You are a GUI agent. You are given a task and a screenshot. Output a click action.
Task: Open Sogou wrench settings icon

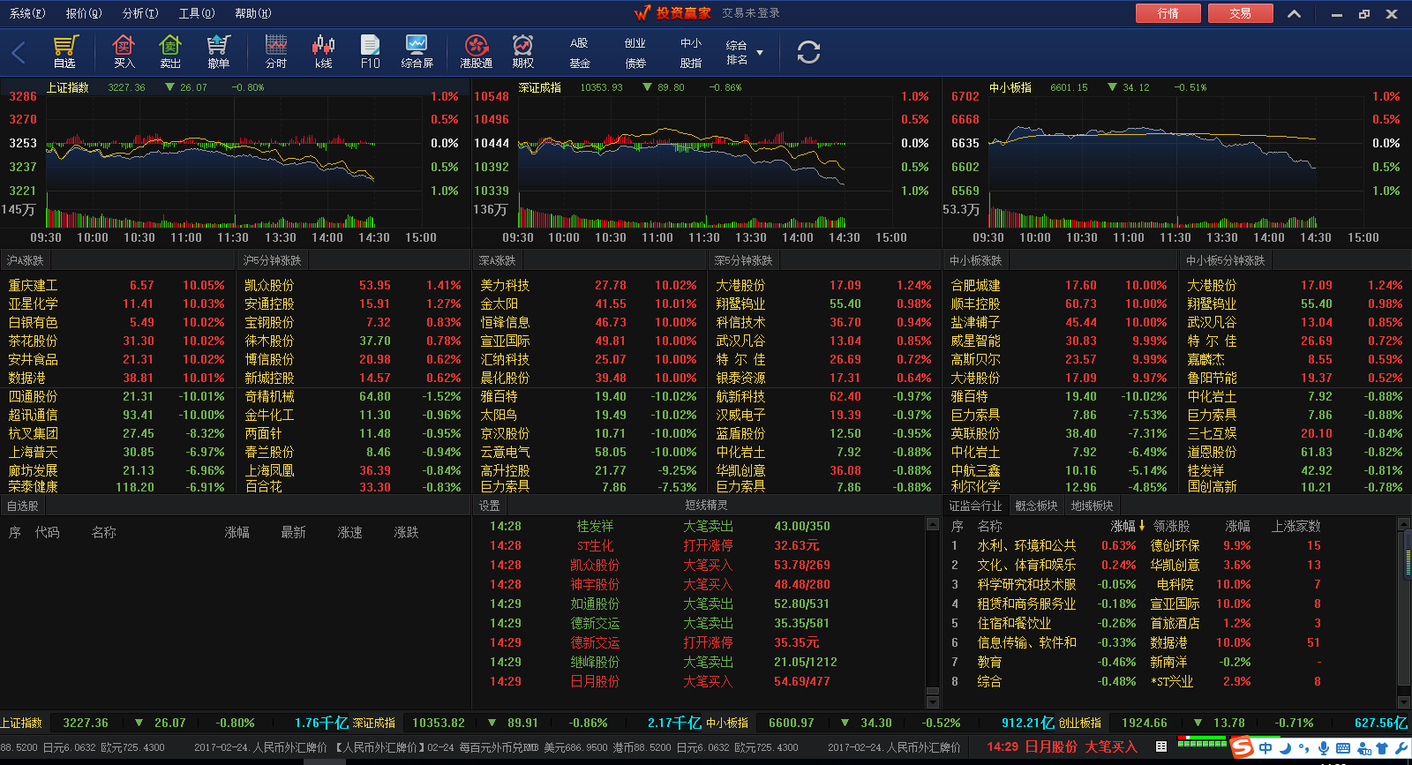pos(1401,748)
